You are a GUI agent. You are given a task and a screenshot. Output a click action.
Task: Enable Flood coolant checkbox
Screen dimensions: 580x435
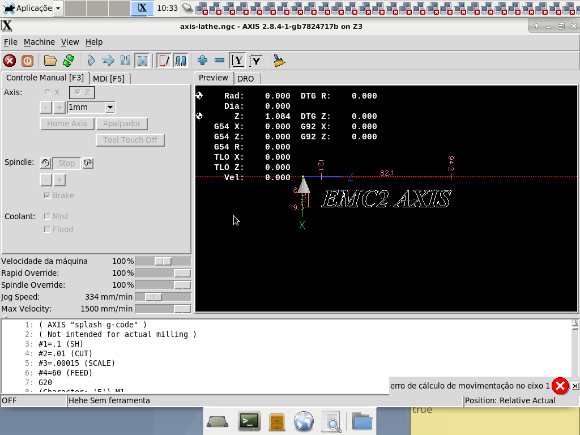[47, 230]
